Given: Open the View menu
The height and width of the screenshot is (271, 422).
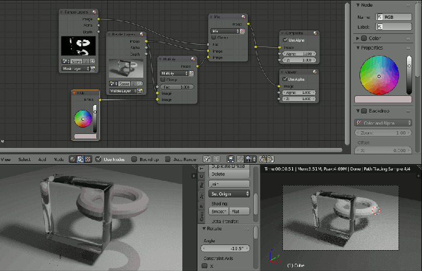Looking at the screenshot, I should pyautogui.click(x=6, y=159).
